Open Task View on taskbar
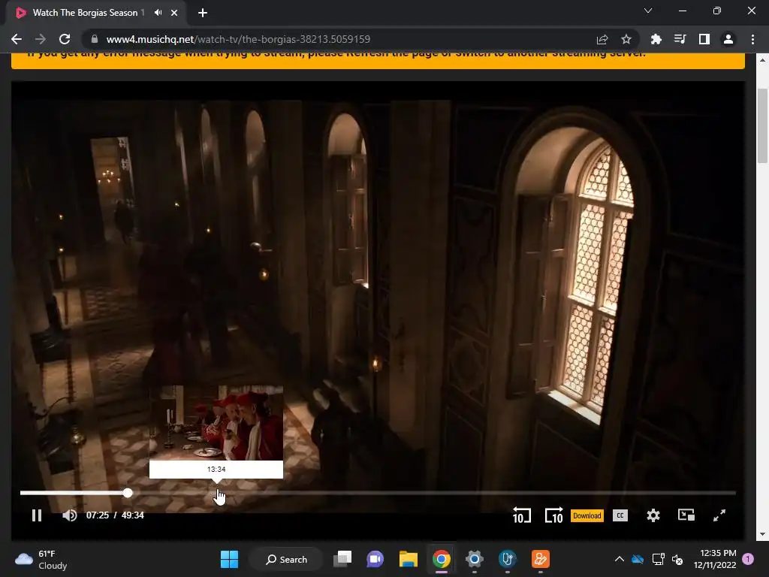This screenshot has height=577, width=769. coord(342,559)
